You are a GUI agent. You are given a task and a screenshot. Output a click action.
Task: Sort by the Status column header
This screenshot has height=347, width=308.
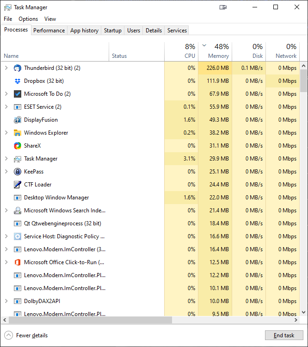point(137,51)
